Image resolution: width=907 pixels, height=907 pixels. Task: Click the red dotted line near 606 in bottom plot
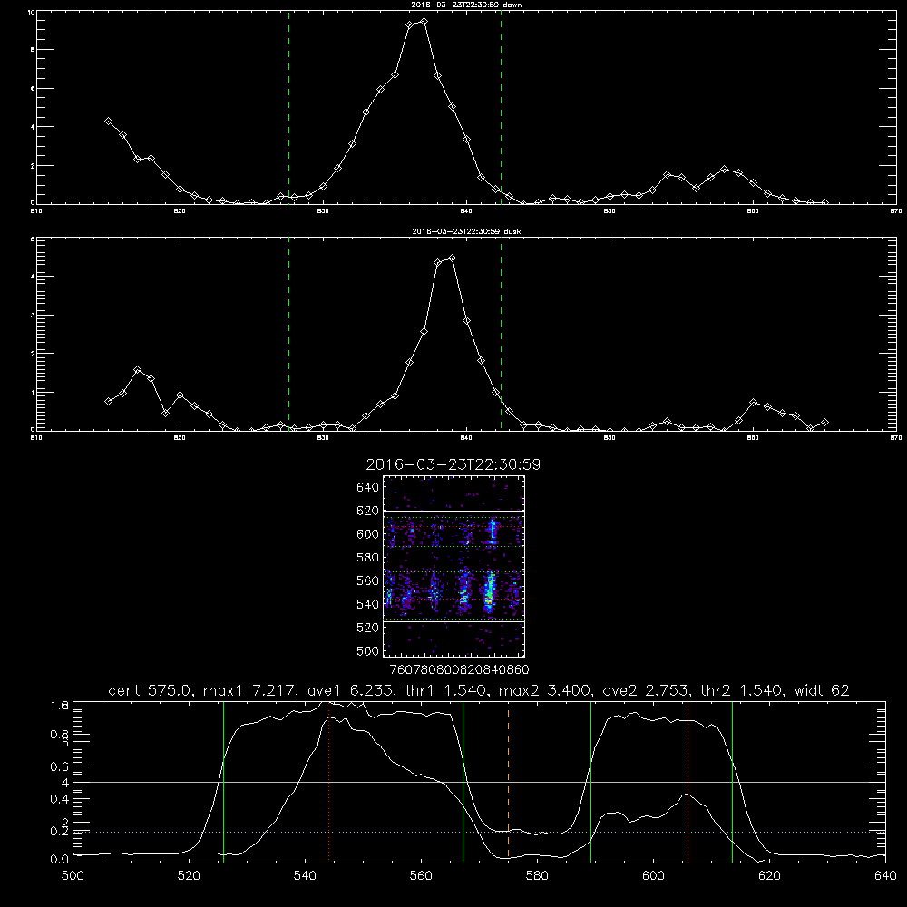click(x=688, y=782)
